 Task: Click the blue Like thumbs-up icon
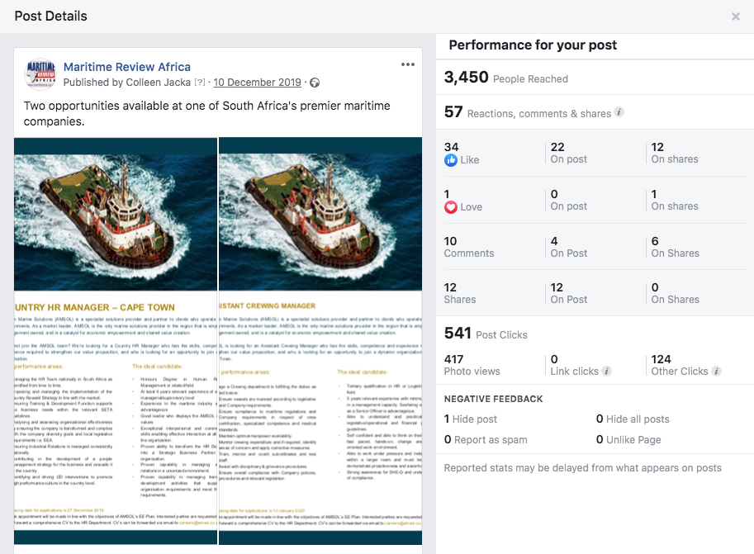pos(451,161)
